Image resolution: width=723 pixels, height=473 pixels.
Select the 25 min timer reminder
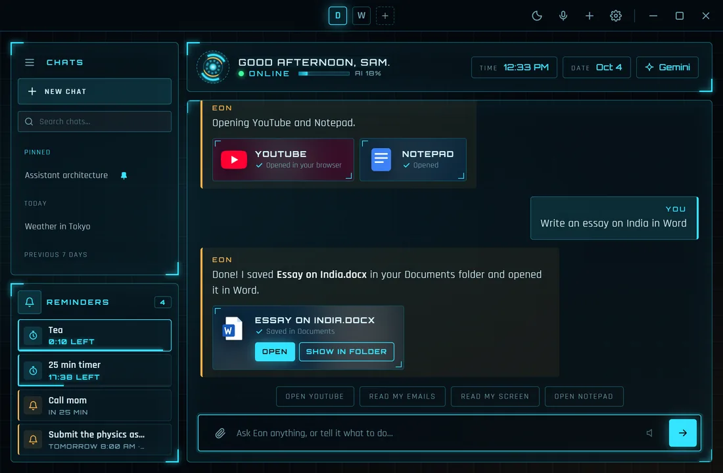click(95, 371)
